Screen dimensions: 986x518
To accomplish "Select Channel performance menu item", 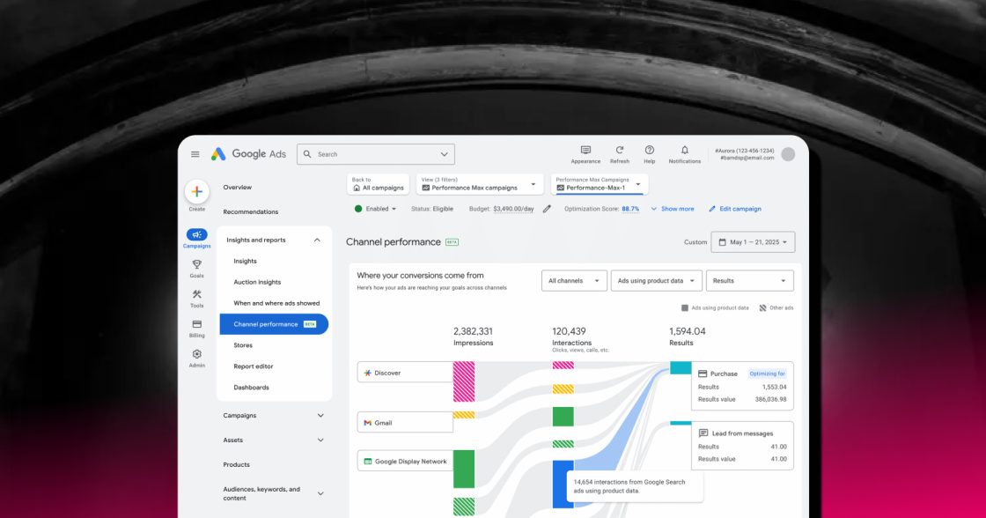I will click(274, 324).
